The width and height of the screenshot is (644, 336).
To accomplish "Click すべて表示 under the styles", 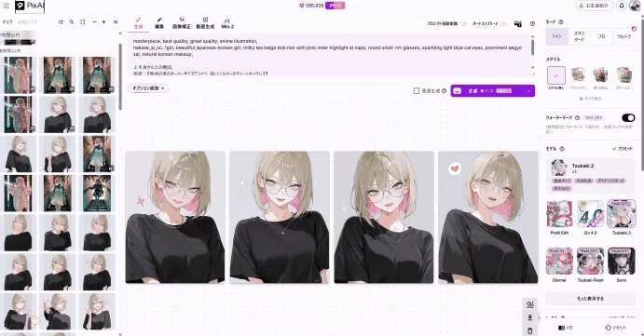I will (590, 99).
